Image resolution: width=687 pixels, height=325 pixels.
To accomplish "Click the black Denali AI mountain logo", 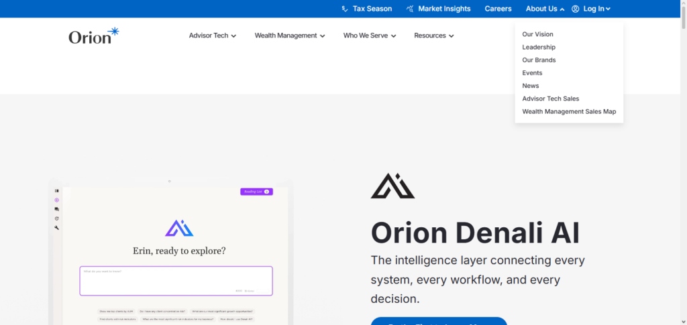I will point(392,186).
